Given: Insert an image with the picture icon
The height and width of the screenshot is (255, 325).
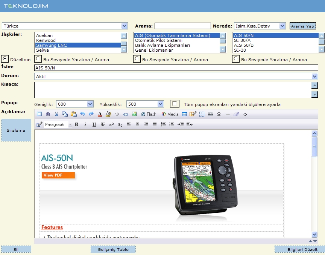Looking at the screenshot, I should 134,114.
